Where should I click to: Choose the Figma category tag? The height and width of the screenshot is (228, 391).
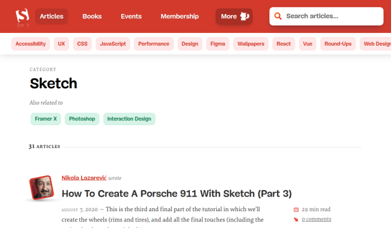[x=218, y=44]
